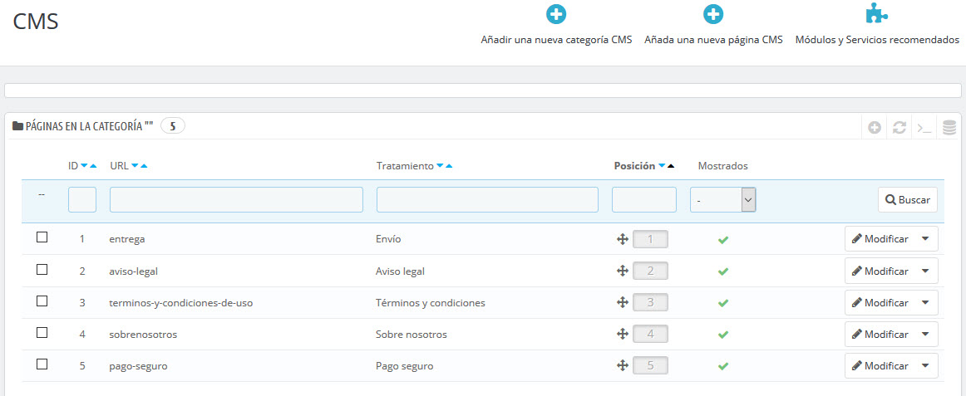Screen dimensions: 966x396
Task: Expand actions arrow beside Modificar for sobrenosotros
Action: pos(925,334)
